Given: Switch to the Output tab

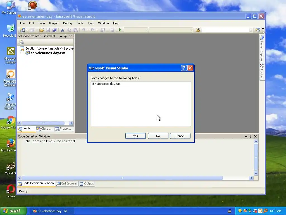Looking at the screenshot, I should [87, 184].
